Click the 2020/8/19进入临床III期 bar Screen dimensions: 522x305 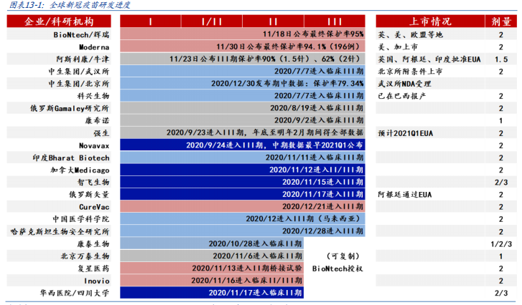pos(243,108)
